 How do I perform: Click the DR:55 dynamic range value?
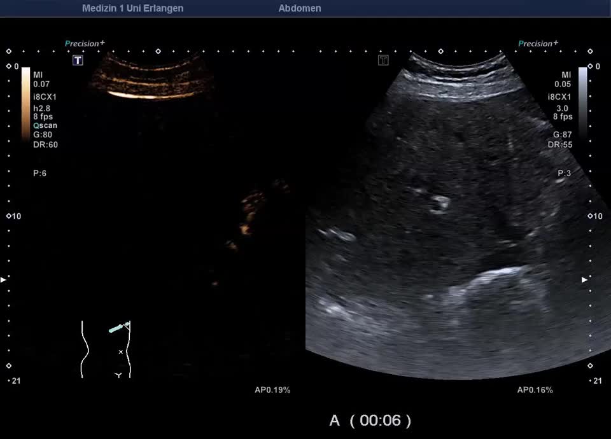[559, 144]
